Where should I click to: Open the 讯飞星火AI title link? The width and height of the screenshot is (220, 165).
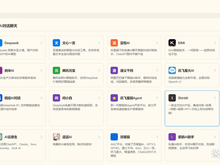tap(186, 71)
